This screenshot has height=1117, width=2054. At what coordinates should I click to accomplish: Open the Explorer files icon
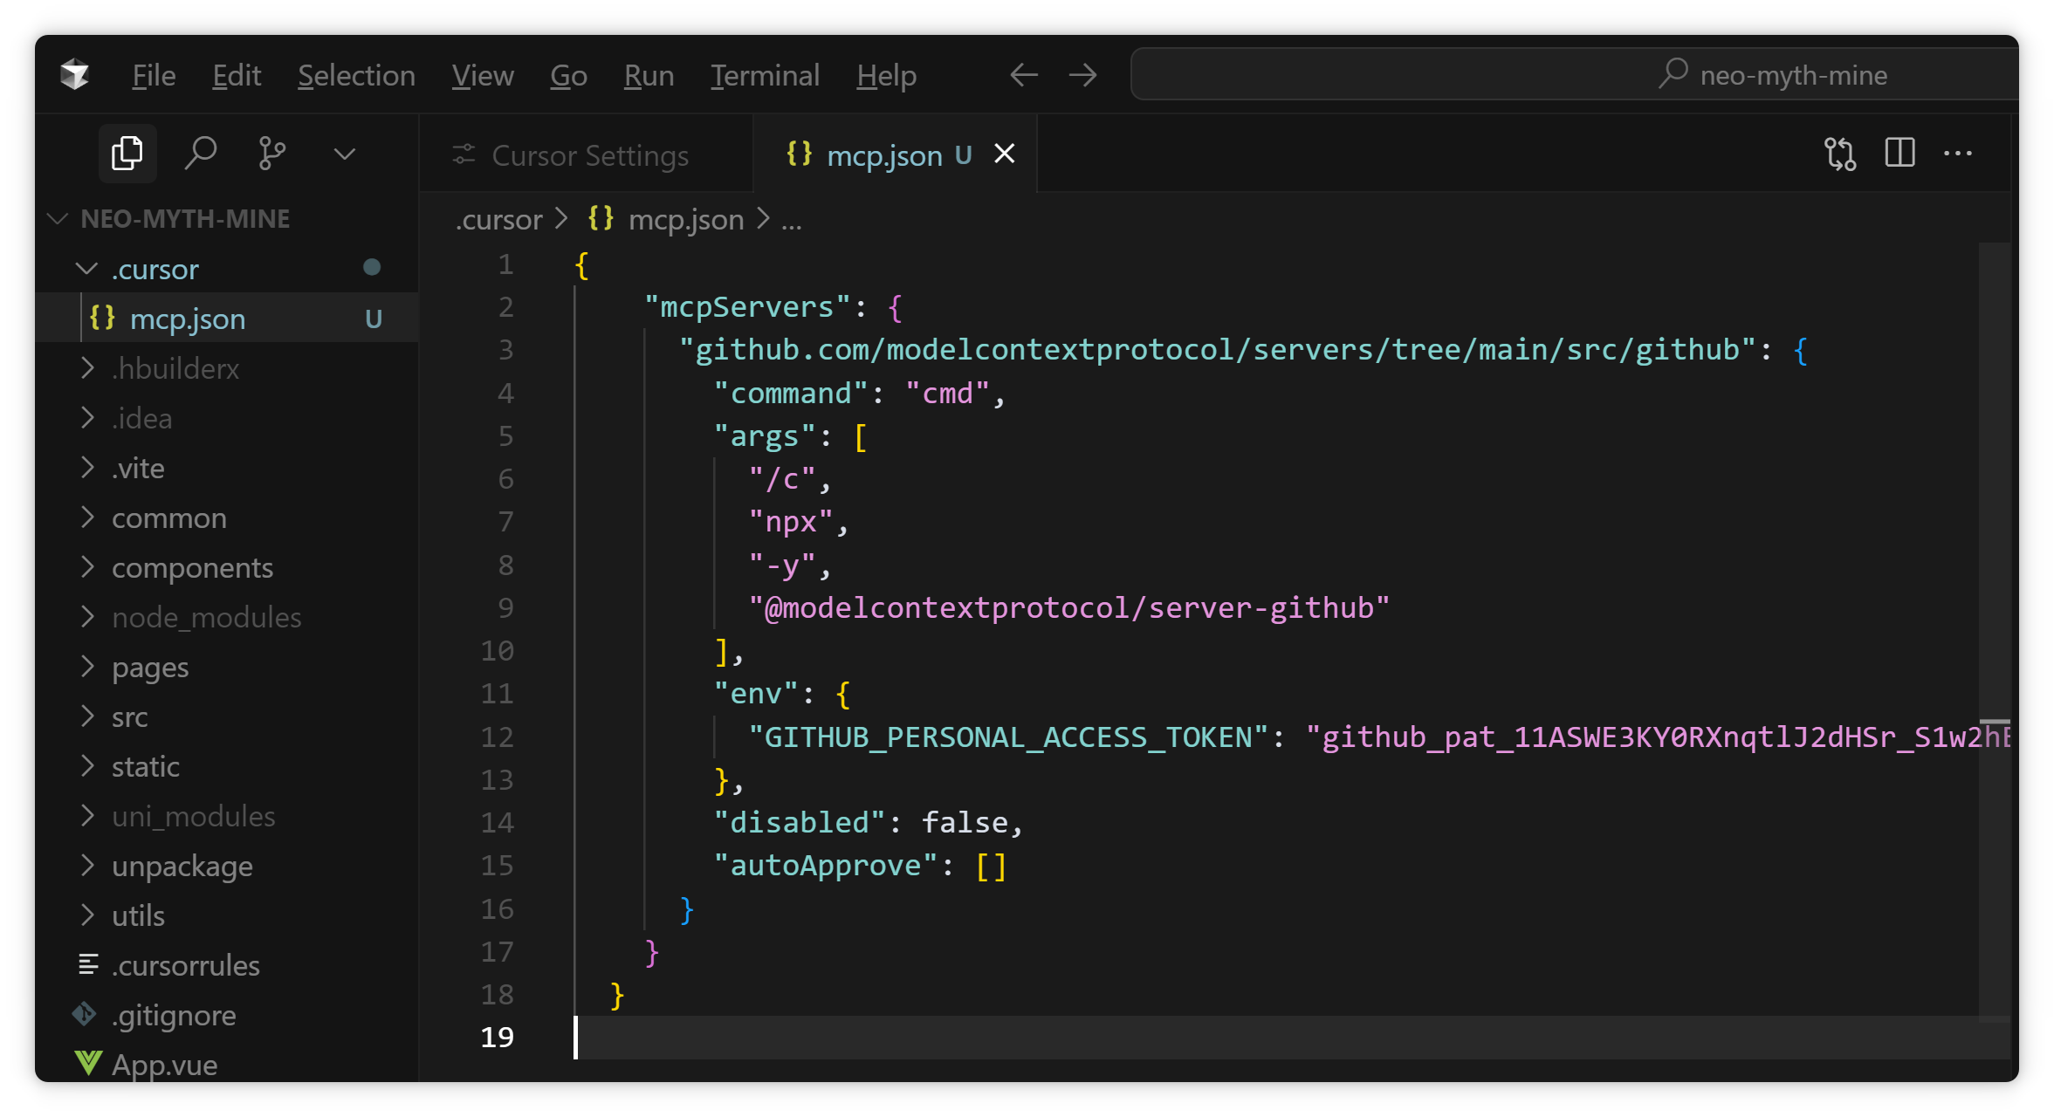click(127, 154)
